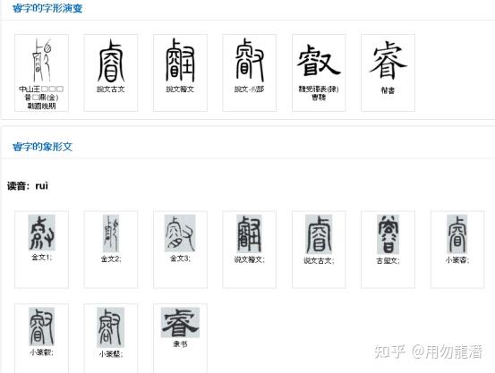
Task: Click the 金文2 pictograph image
Action: [111, 233]
